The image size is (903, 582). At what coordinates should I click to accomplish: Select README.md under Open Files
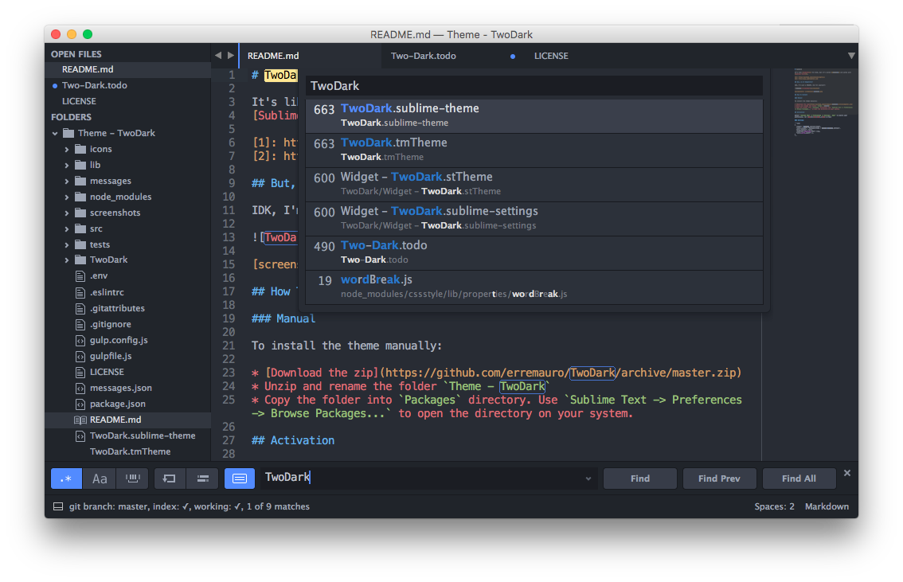pyautogui.click(x=128, y=69)
